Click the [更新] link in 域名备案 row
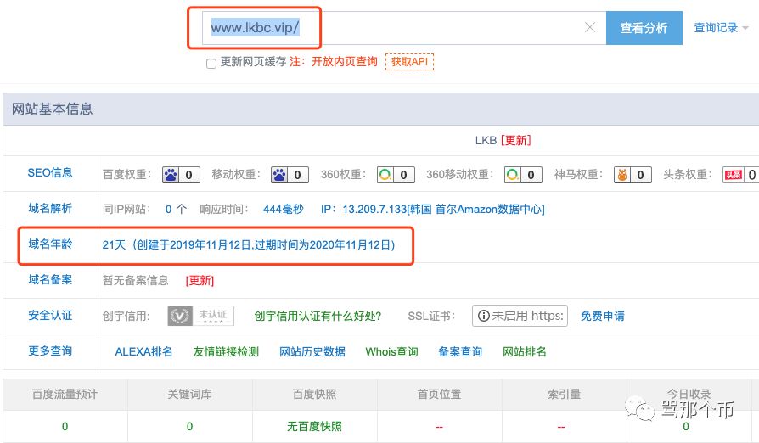Image resolution: width=759 pixels, height=443 pixels. [x=200, y=281]
